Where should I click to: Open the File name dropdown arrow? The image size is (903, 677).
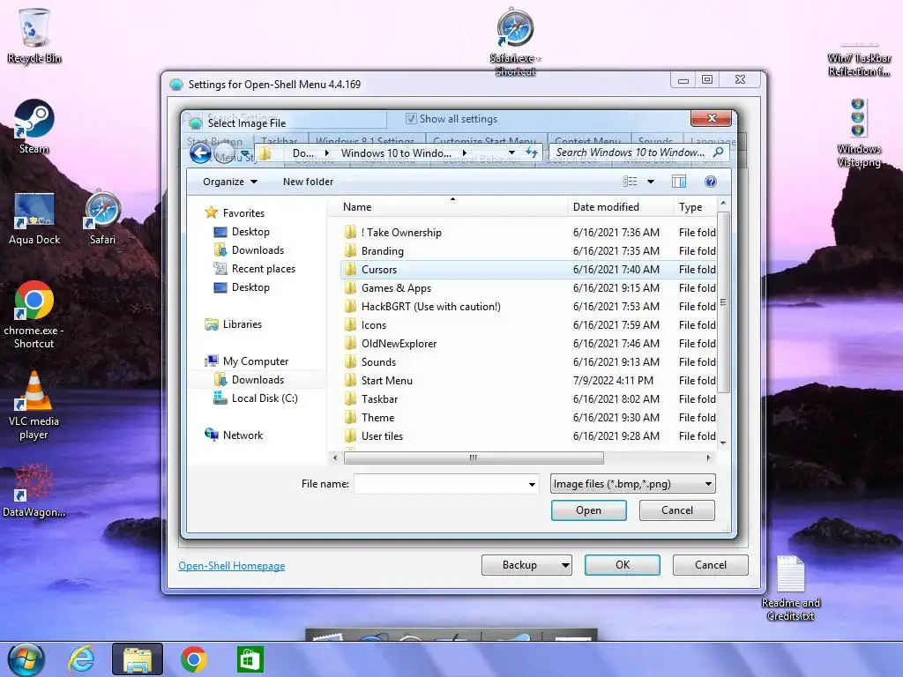pyautogui.click(x=532, y=485)
